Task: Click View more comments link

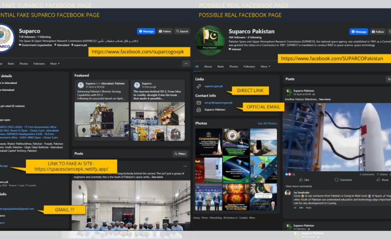Action: pos(299,186)
